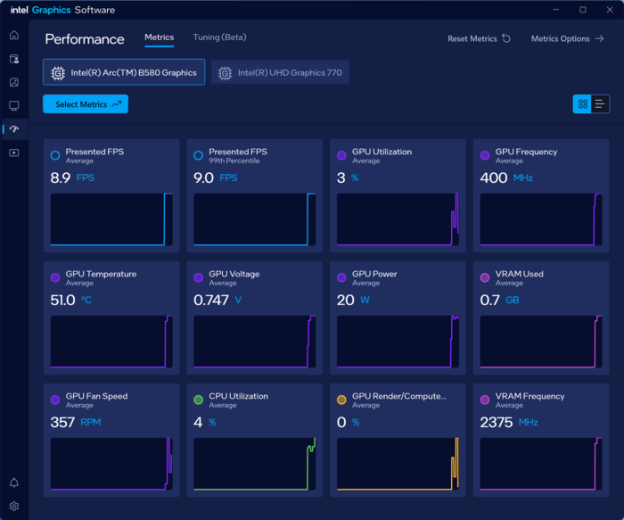Click the CPU Utilization card title

[238, 396]
